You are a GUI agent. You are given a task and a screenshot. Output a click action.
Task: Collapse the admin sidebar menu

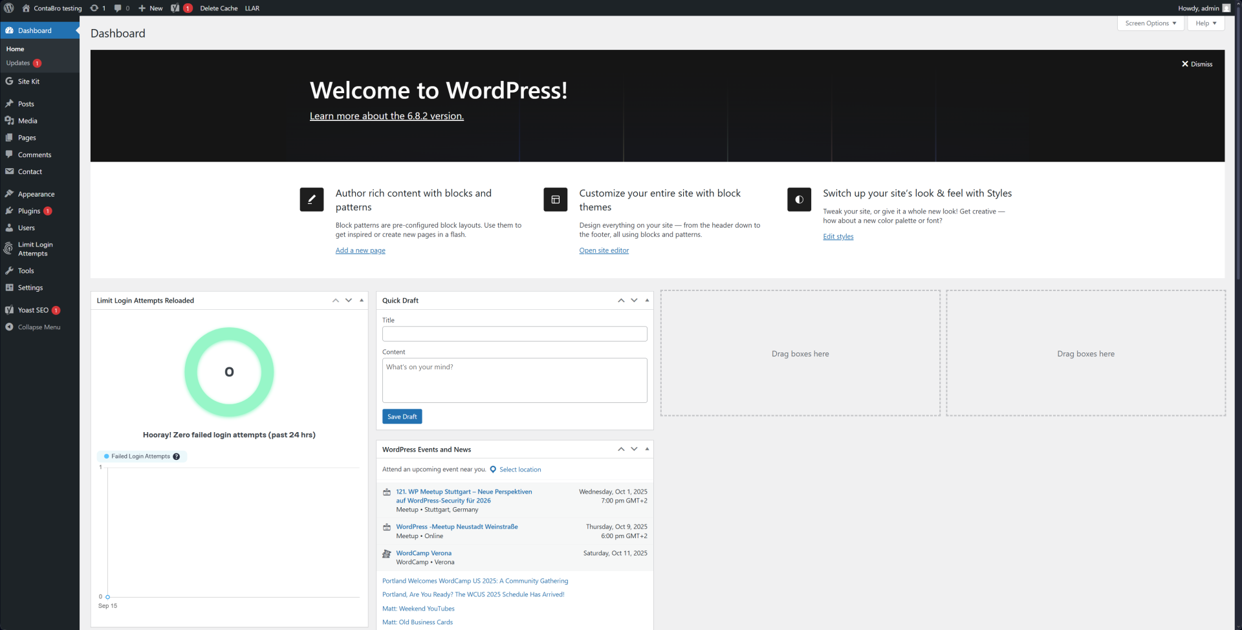39,327
